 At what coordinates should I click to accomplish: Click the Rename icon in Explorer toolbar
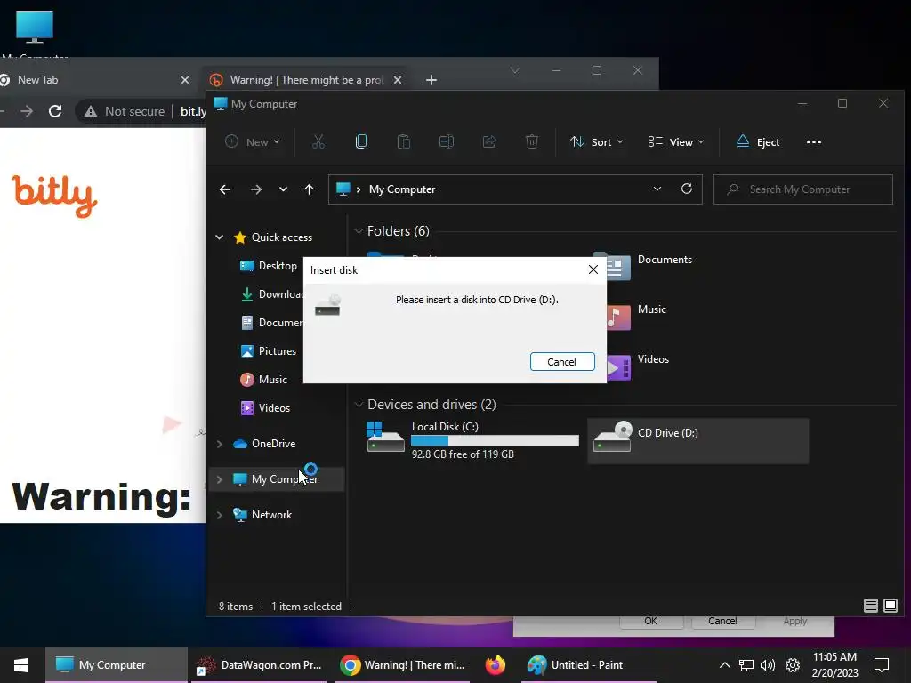(x=447, y=141)
